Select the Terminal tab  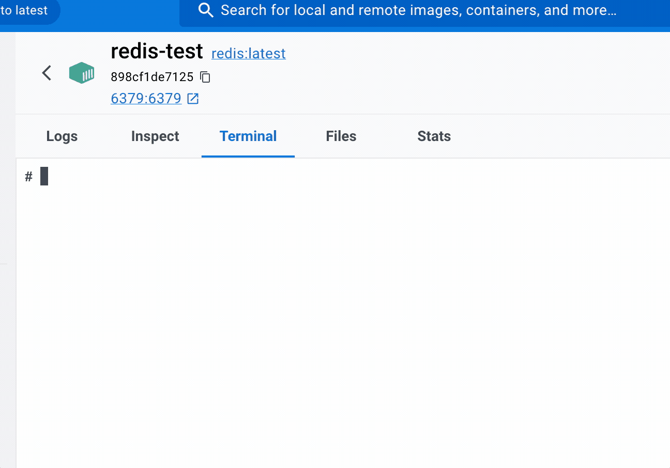pyautogui.click(x=248, y=136)
